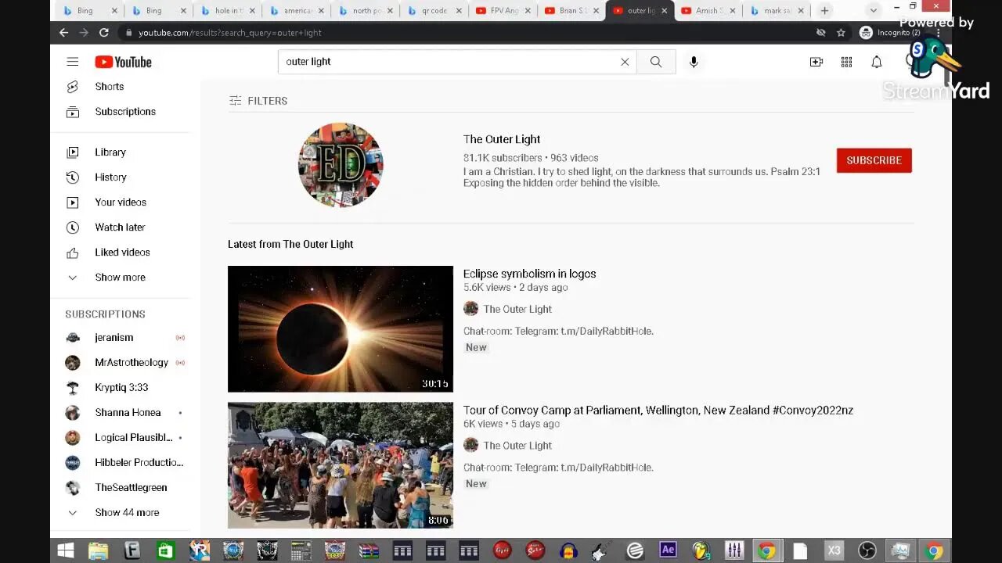Open File Explorer from the taskbar

[99, 550]
